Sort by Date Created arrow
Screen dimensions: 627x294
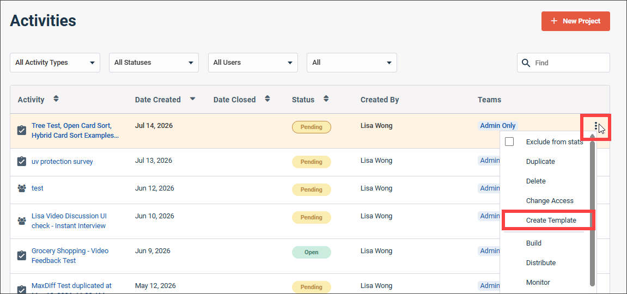click(x=192, y=99)
